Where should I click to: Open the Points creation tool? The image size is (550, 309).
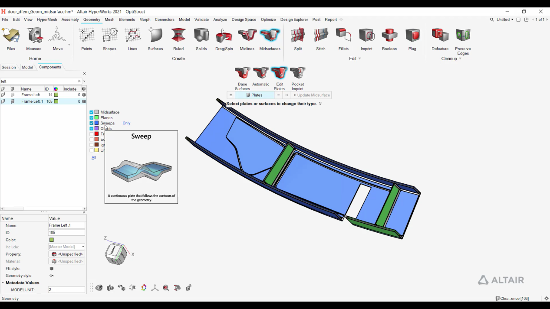87,39
